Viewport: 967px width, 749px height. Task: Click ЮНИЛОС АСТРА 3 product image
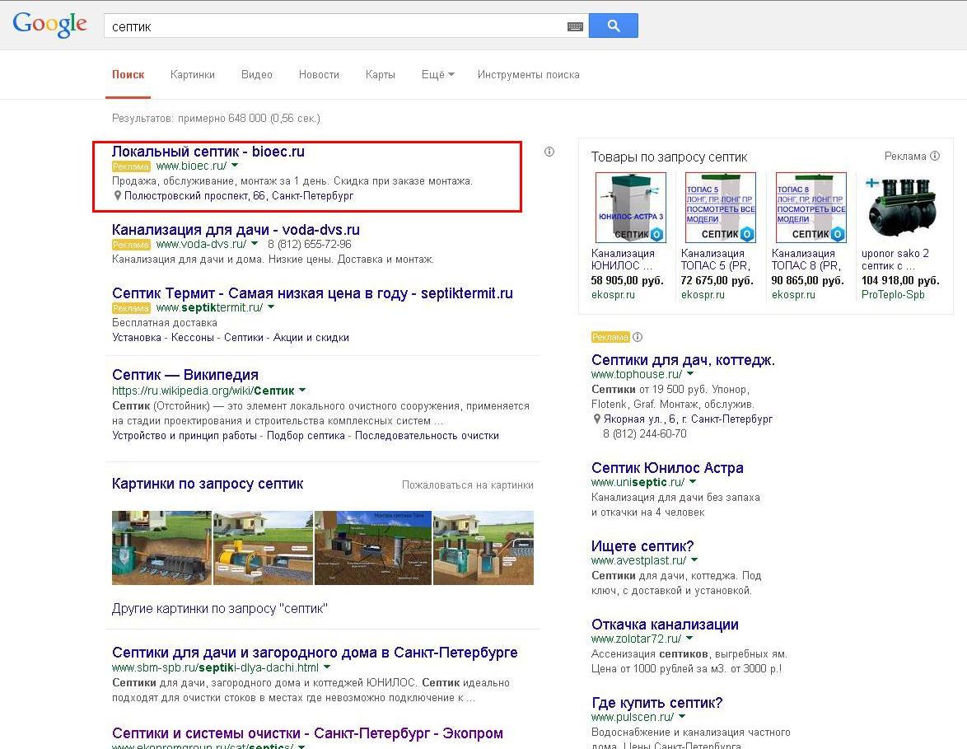(630, 208)
